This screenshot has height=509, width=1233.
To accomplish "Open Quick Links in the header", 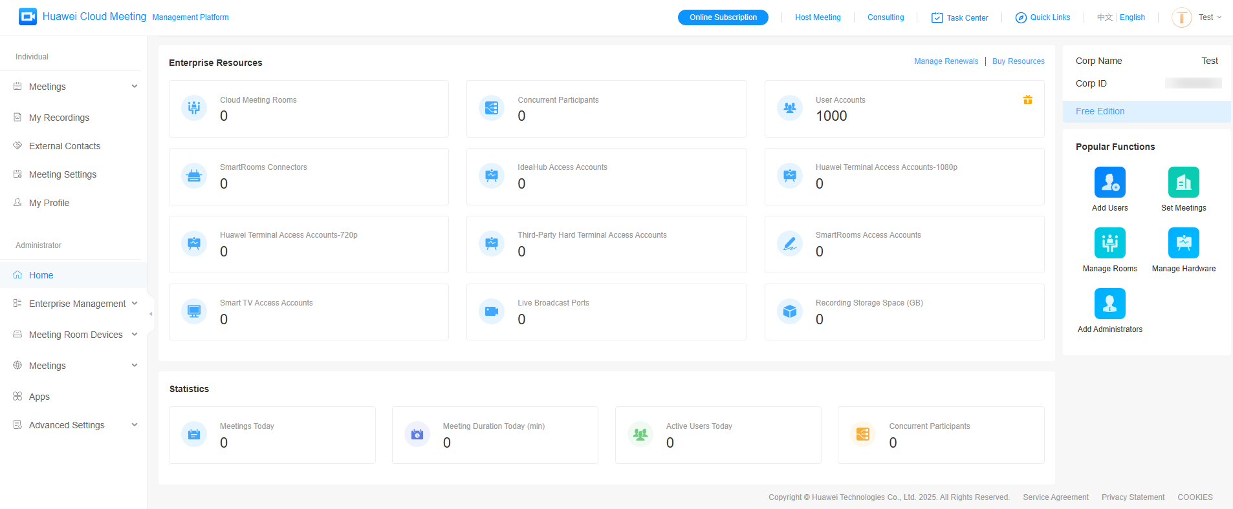I will 1043,17.
